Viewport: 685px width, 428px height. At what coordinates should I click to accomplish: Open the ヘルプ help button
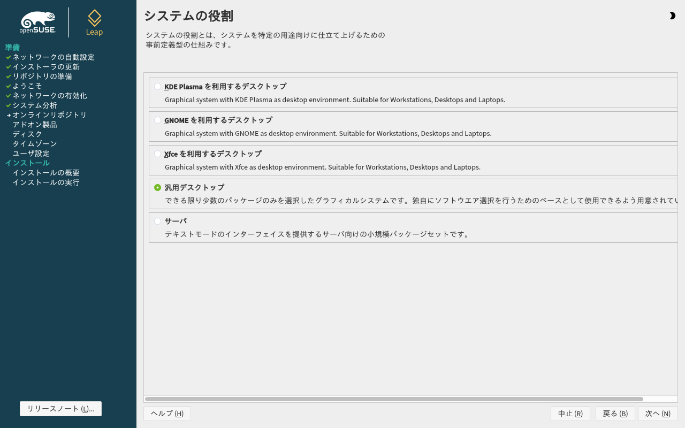click(167, 414)
